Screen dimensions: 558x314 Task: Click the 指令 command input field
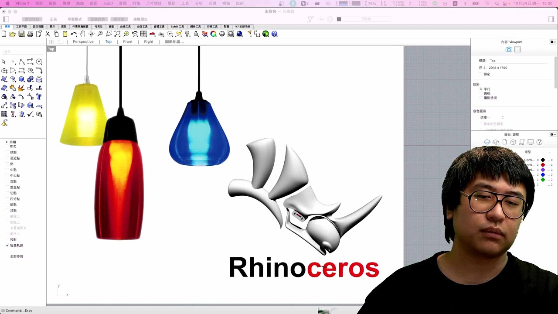tap(23, 52)
